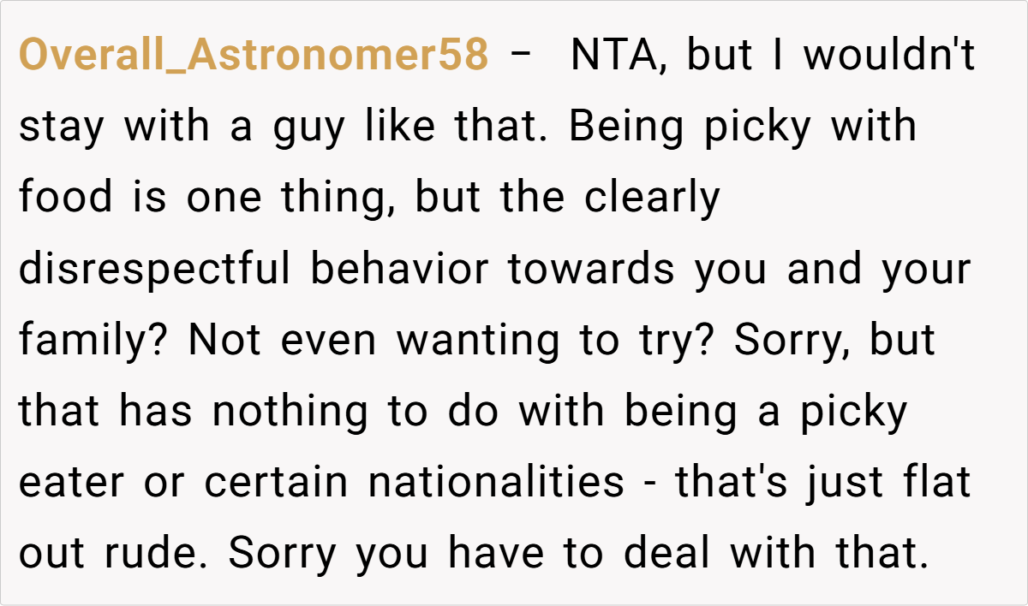Click the word "food" in the comment

tap(65, 199)
